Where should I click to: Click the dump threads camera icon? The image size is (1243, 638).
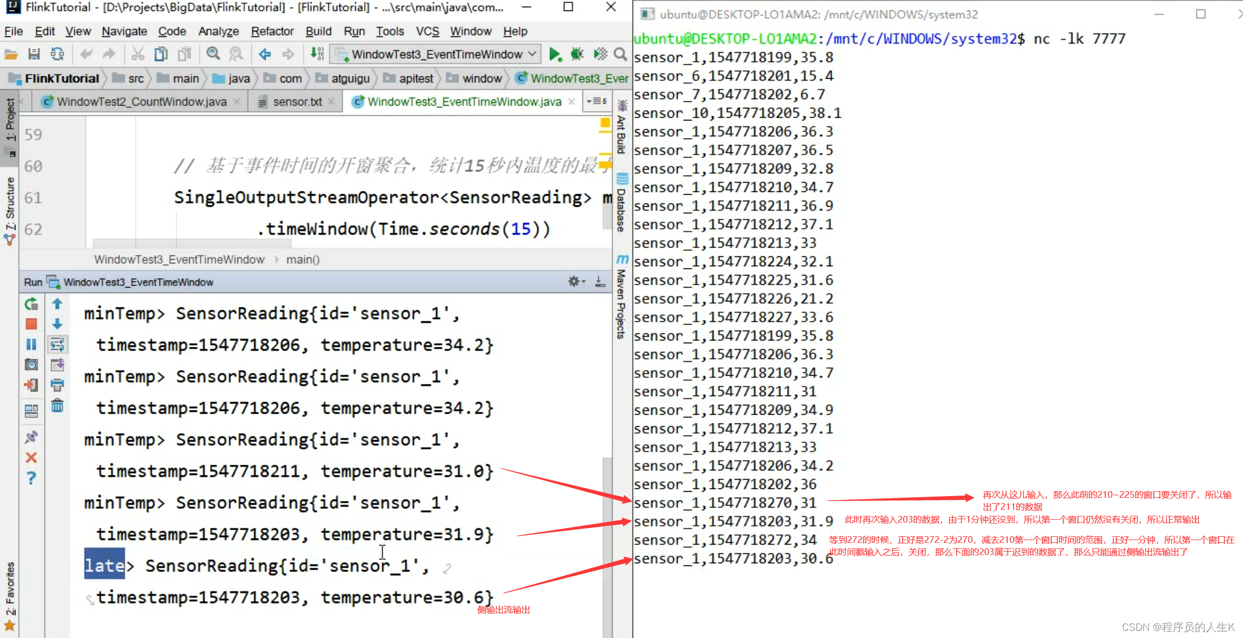[x=31, y=365]
